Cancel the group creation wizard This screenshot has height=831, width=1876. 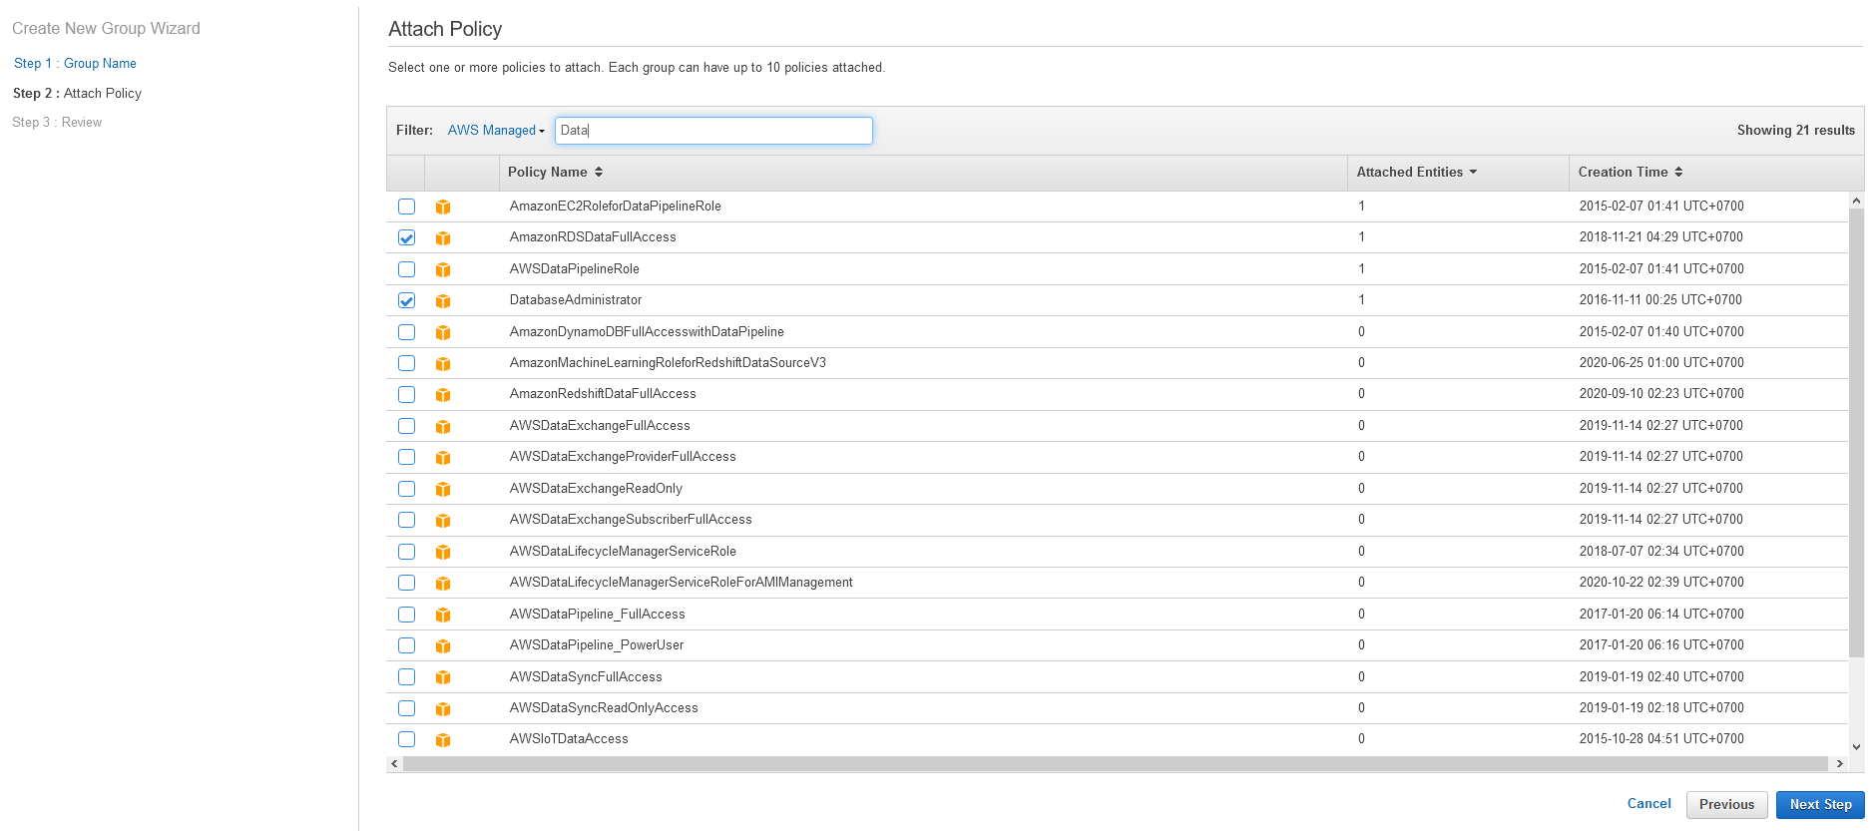pos(1648,804)
